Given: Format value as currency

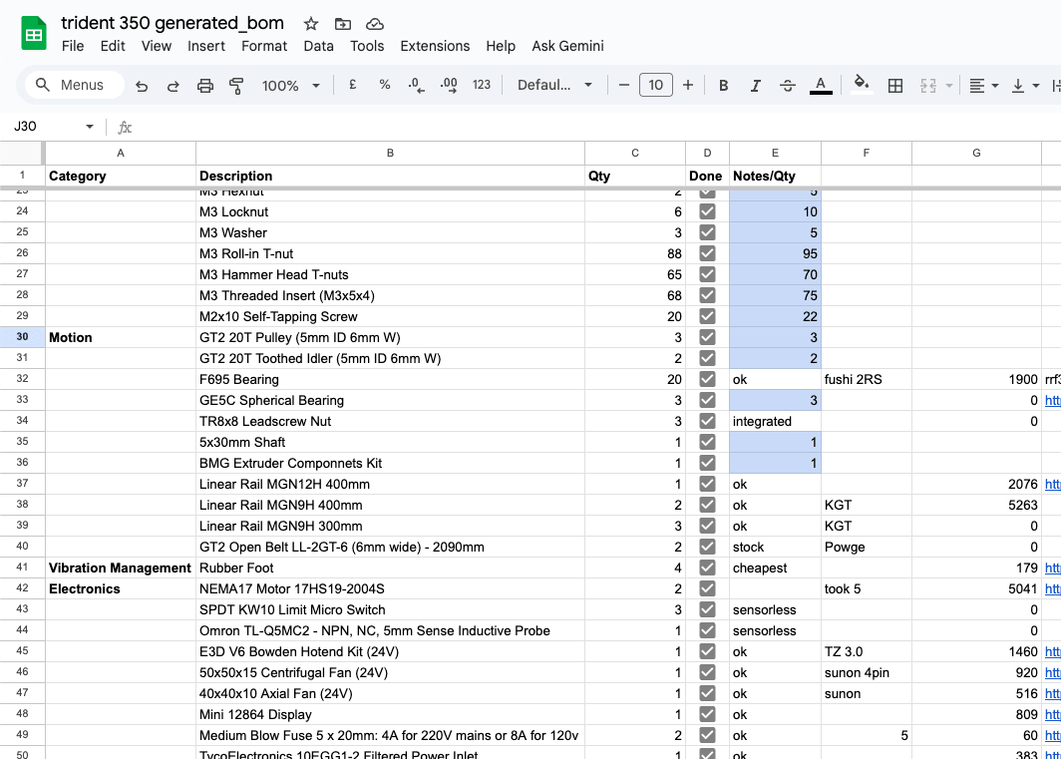Looking at the screenshot, I should [x=352, y=85].
